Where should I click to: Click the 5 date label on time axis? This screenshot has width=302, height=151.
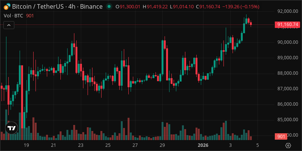tap(257, 145)
